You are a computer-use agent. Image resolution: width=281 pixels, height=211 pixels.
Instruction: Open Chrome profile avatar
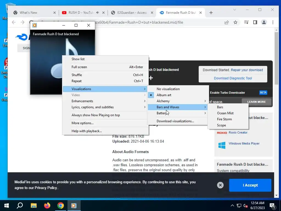tap(264, 22)
